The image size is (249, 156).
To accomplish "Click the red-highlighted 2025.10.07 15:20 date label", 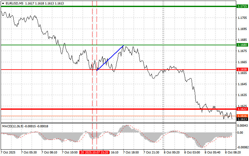I will (95, 153).
